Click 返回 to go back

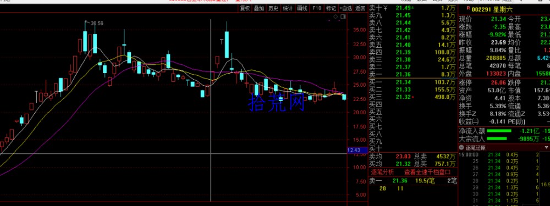[360, 8]
